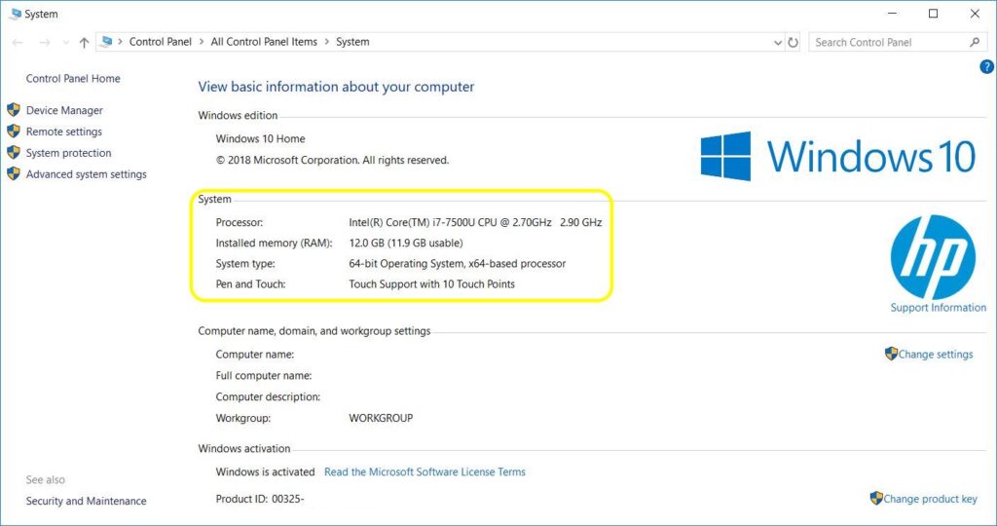Open help via blue question mark
This screenshot has width=997, height=526.
[985, 66]
